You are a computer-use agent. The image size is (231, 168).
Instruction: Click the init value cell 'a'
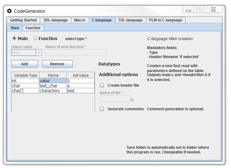pos(81,86)
